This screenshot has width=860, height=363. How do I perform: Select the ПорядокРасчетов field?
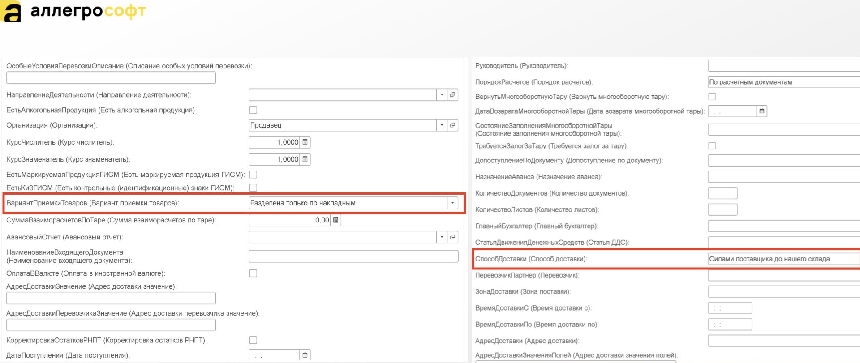click(x=784, y=82)
